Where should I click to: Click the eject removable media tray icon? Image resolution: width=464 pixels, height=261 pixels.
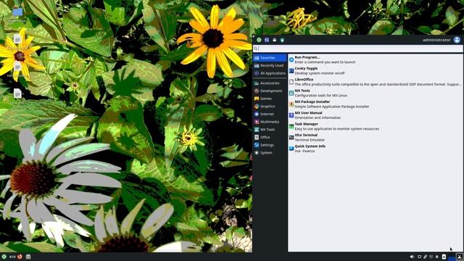coord(436,257)
